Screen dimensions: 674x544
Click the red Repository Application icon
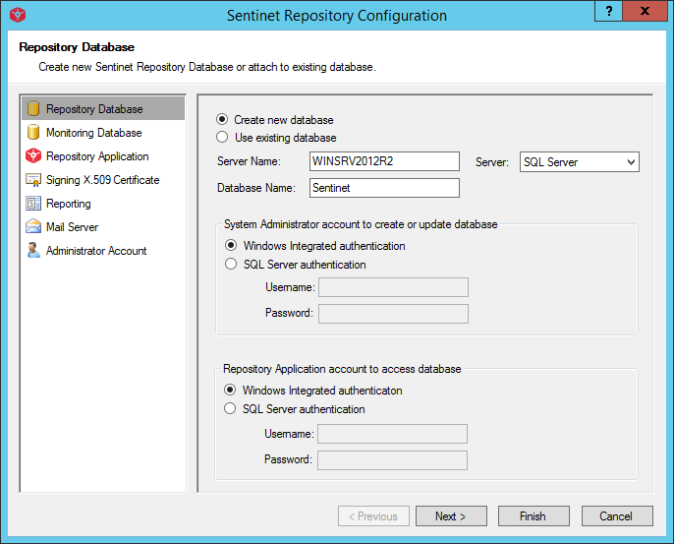33,155
